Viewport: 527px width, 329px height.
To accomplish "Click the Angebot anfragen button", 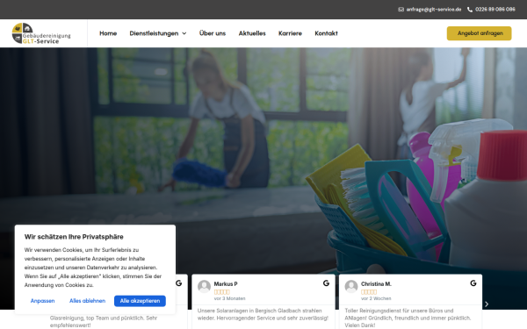I will (479, 33).
